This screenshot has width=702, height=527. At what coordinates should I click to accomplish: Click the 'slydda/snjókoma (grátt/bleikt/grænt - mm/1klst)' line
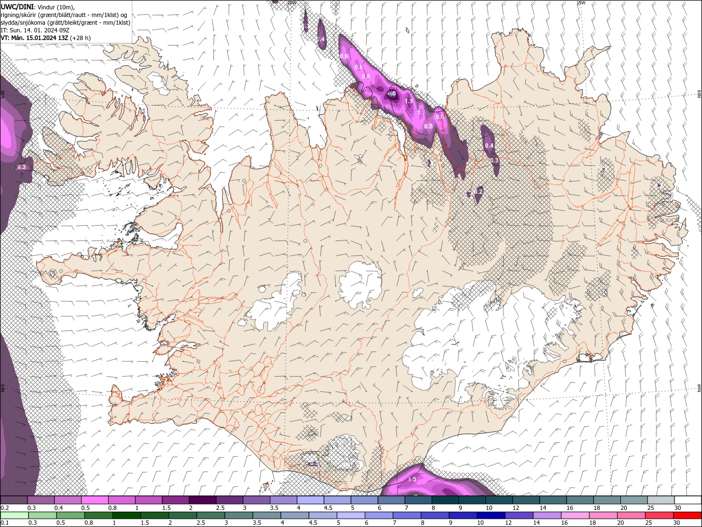(66, 23)
